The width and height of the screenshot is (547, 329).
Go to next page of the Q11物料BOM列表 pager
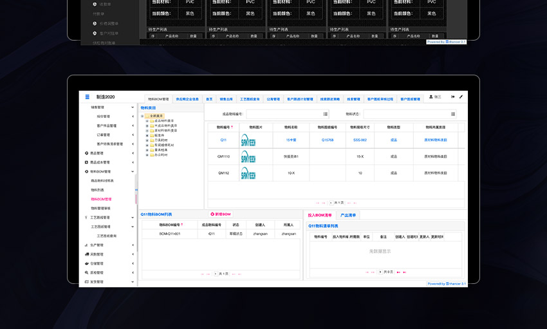234,274
